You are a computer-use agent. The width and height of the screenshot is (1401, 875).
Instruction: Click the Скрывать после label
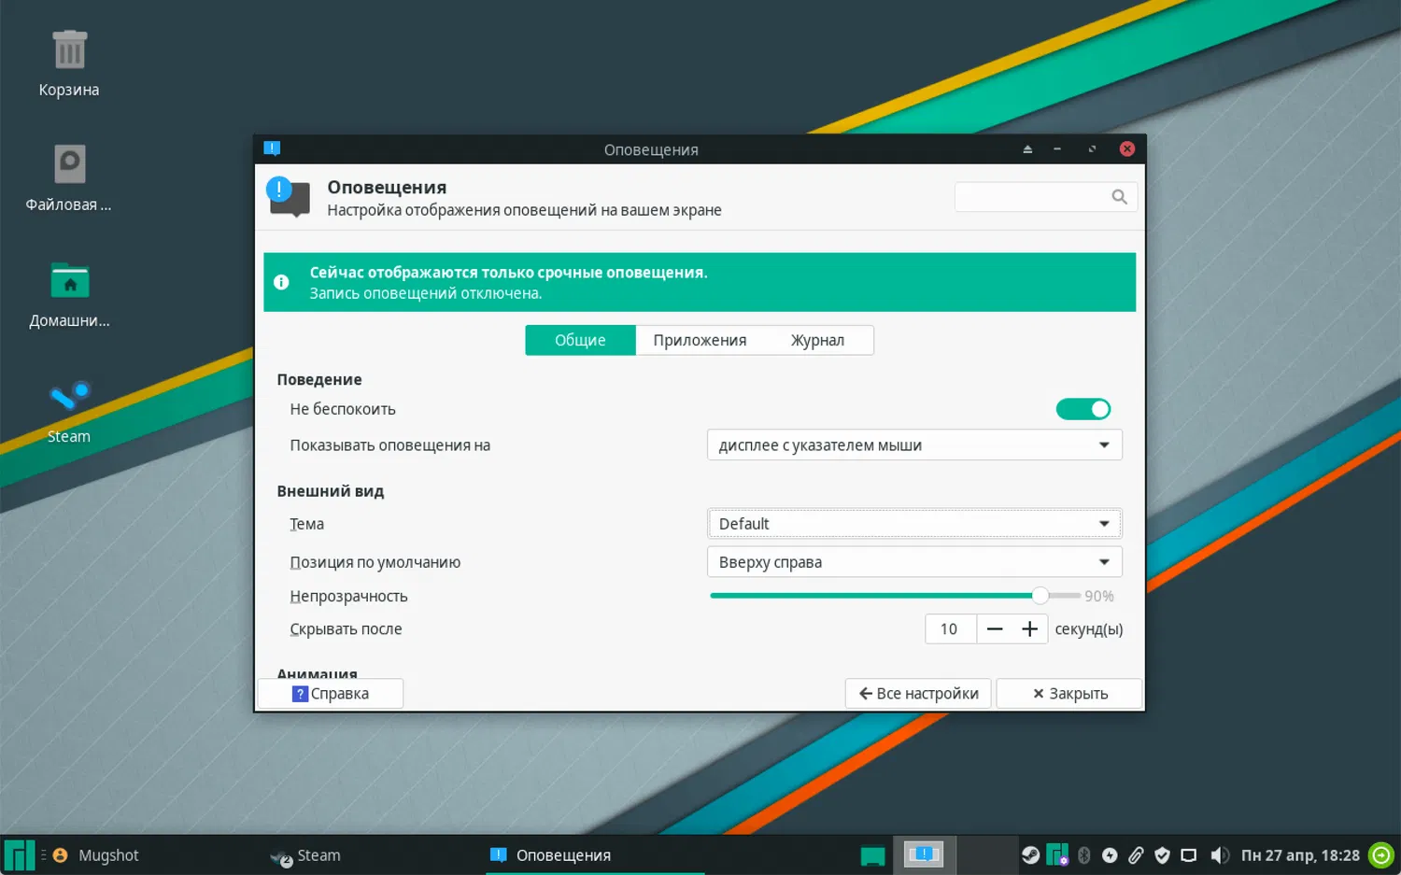tap(346, 629)
